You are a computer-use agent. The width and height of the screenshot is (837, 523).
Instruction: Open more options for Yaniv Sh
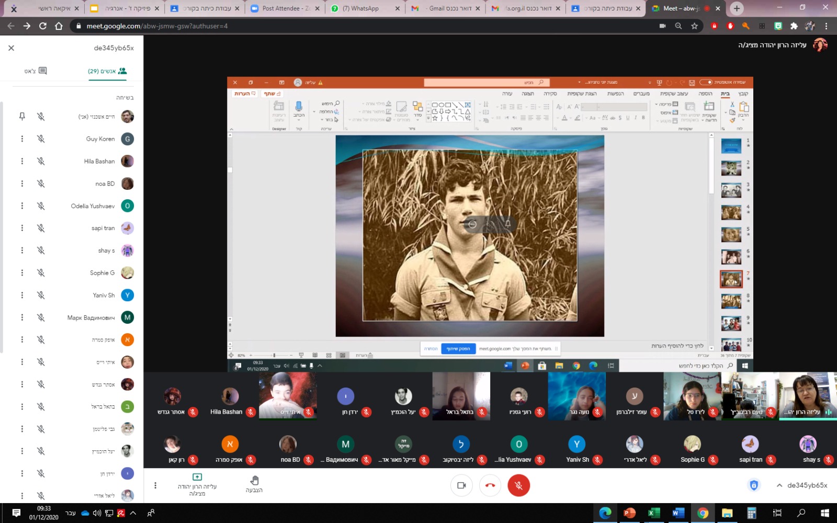pyautogui.click(x=22, y=295)
